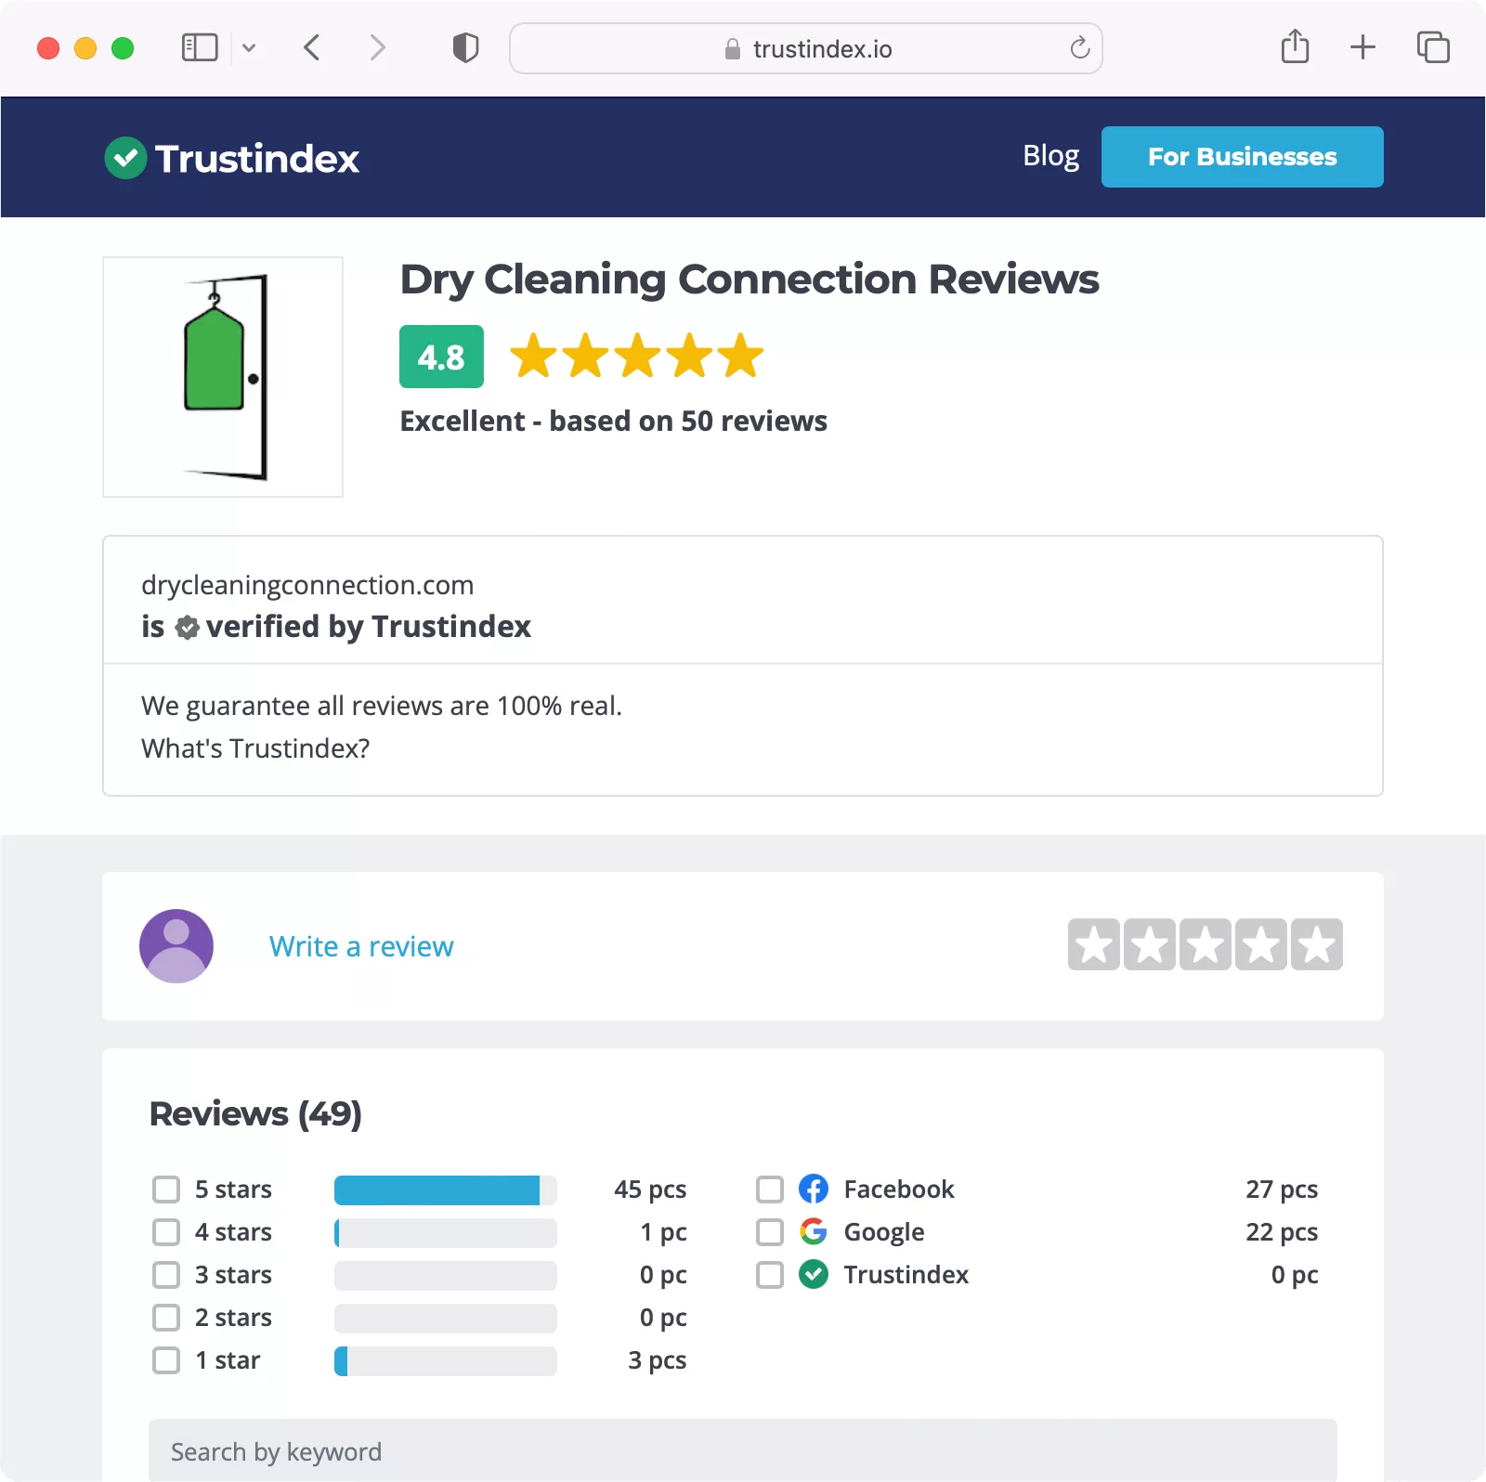Open the sidebar options chevron dropdown

click(x=247, y=46)
